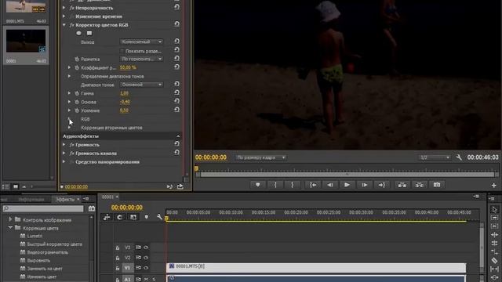Screen dimensions: 502x282
Task: Switch to the Информация tab
Action: tap(31, 200)
